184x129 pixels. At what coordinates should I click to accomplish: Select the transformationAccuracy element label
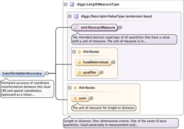coord(23,73)
